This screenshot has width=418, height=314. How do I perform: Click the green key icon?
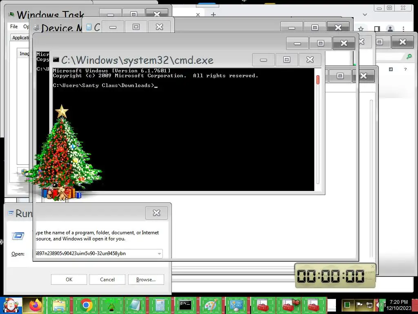(x=409, y=56)
